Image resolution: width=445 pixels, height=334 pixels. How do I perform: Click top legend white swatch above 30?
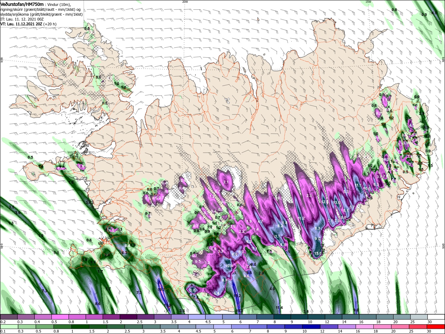pyautogui.click(x=436, y=317)
